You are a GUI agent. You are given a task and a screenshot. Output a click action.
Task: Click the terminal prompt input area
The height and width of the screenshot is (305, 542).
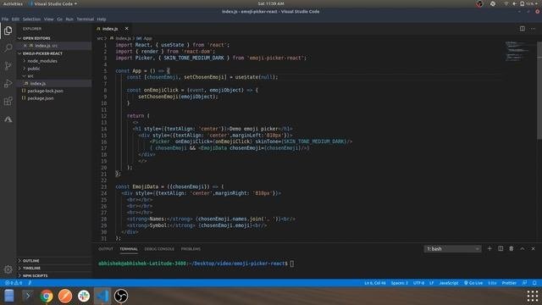[x=292, y=263]
